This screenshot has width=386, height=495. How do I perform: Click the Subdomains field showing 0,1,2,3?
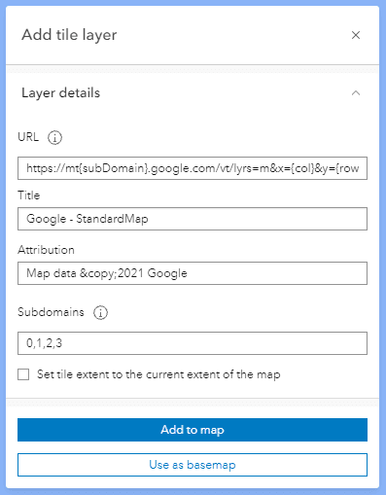tap(193, 343)
